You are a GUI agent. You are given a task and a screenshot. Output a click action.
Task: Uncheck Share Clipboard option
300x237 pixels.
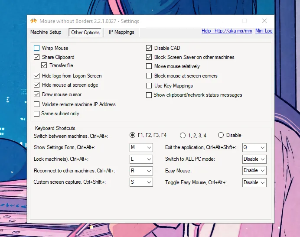(x=37, y=57)
